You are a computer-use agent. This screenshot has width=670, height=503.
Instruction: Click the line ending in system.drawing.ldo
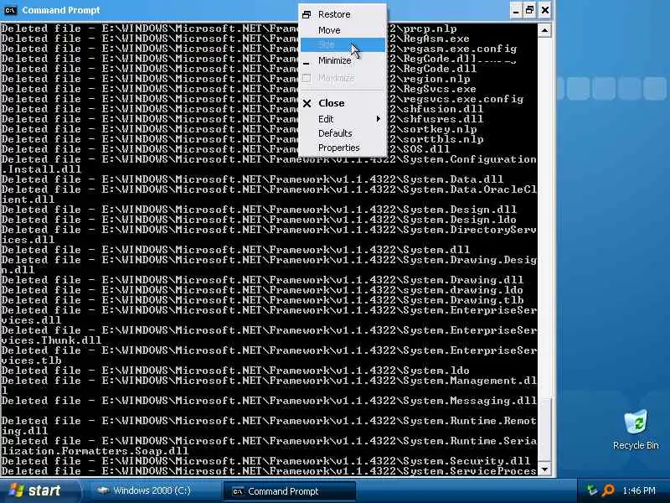pos(262,290)
